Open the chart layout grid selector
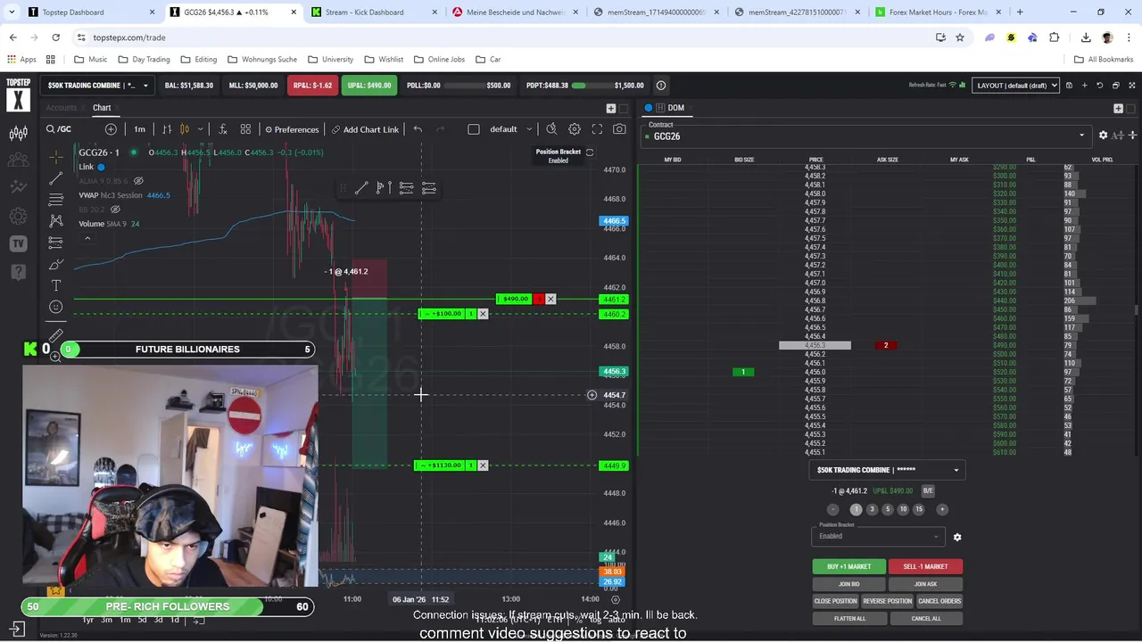This screenshot has width=1142, height=642. [245, 129]
